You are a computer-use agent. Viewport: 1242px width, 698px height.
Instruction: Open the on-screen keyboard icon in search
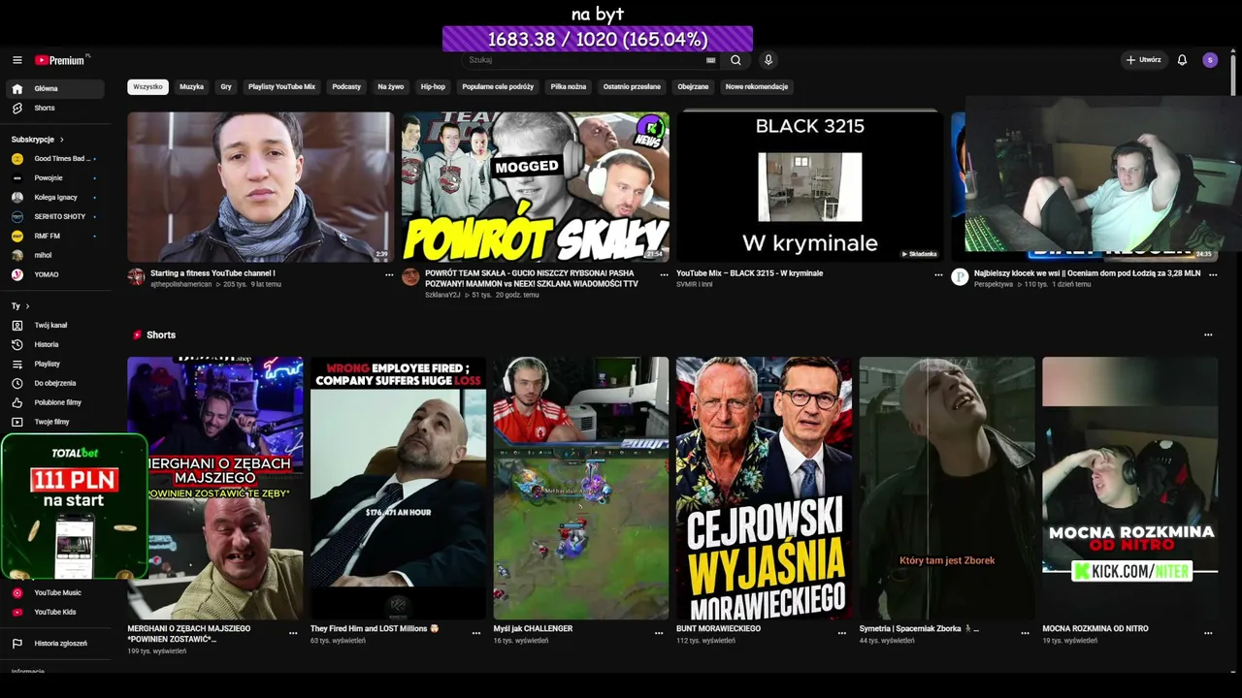(710, 60)
